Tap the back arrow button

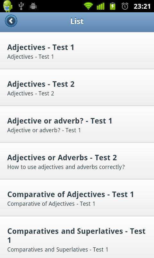11,21
